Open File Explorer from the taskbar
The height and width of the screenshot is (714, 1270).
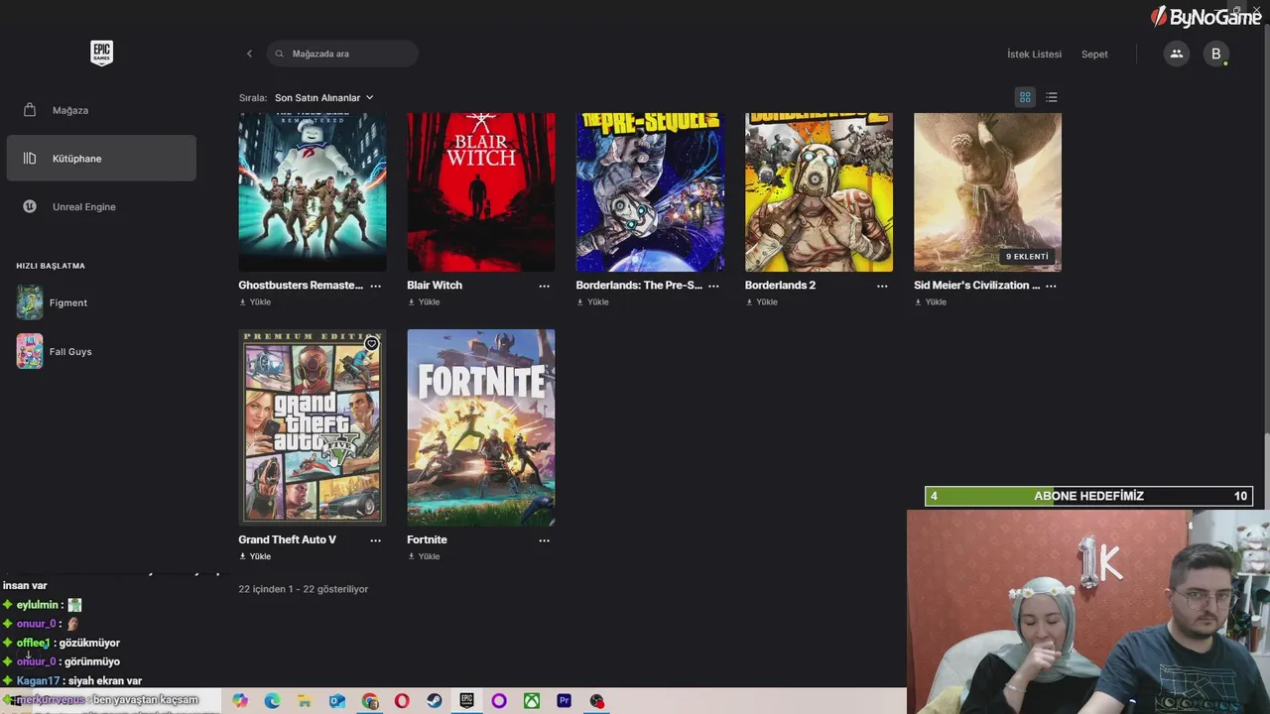[305, 701]
